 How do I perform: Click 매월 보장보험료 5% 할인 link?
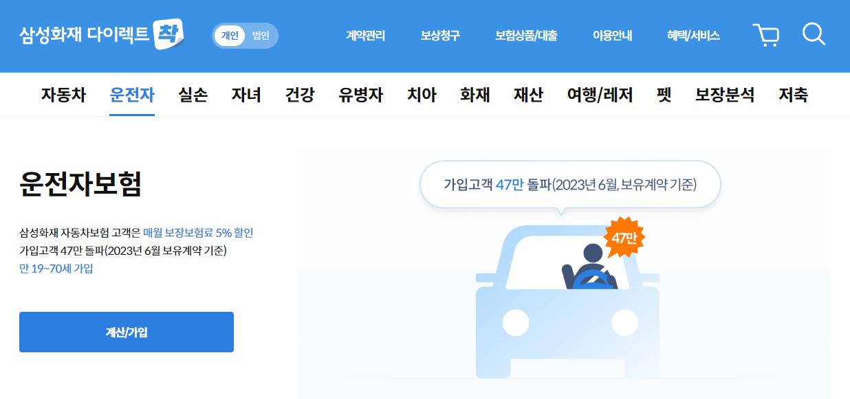point(198,233)
